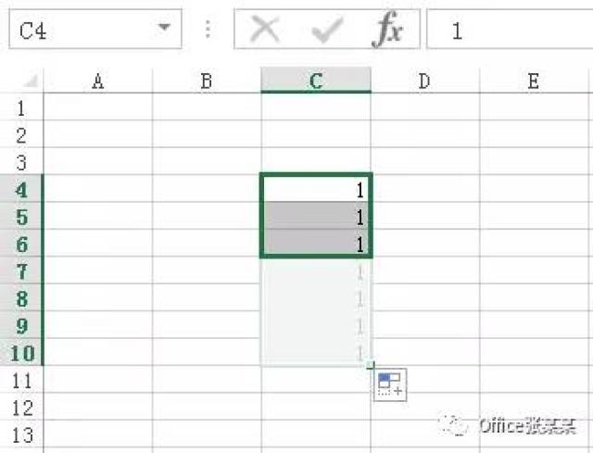The height and width of the screenshot is (453, 593).
Task: Click the Cancel X formula icon
Action: [265, 31]
